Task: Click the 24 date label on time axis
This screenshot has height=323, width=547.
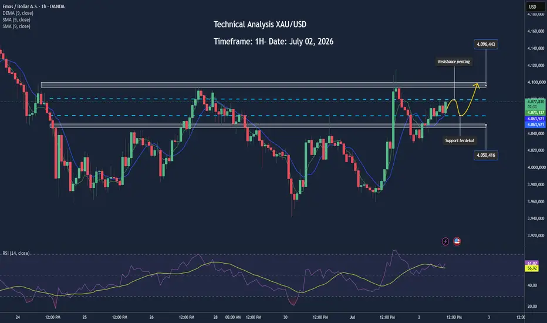Action: (18, 317)
